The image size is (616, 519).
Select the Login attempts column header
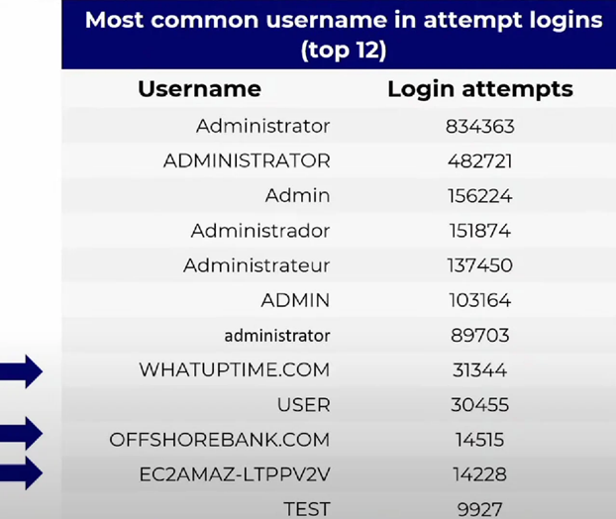click(479, 89)
